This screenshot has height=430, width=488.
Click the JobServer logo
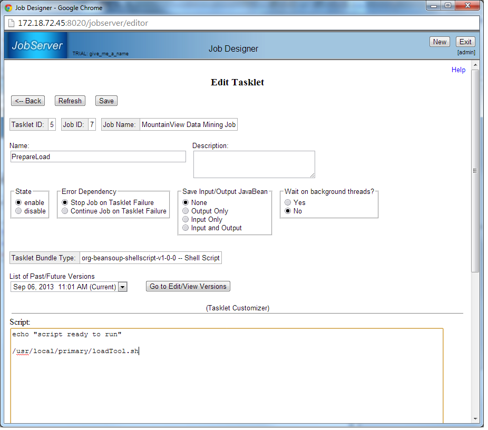point(37,45)
